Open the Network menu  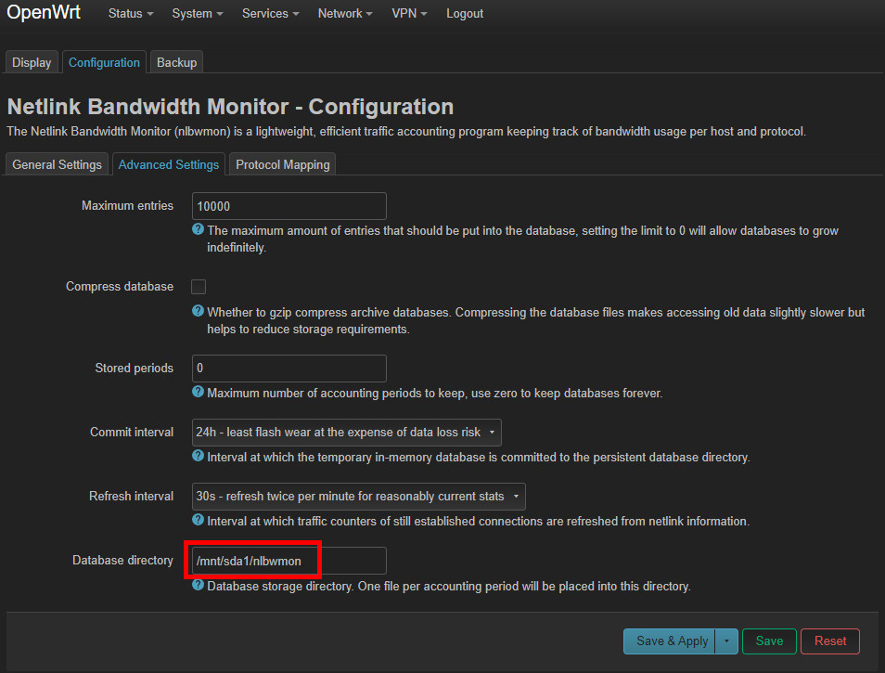click(345, 14)
